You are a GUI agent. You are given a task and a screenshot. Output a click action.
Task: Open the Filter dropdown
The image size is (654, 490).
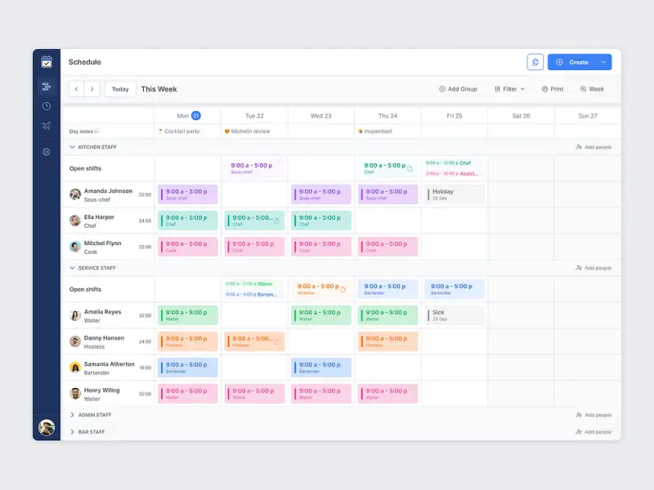coord(509,89)
